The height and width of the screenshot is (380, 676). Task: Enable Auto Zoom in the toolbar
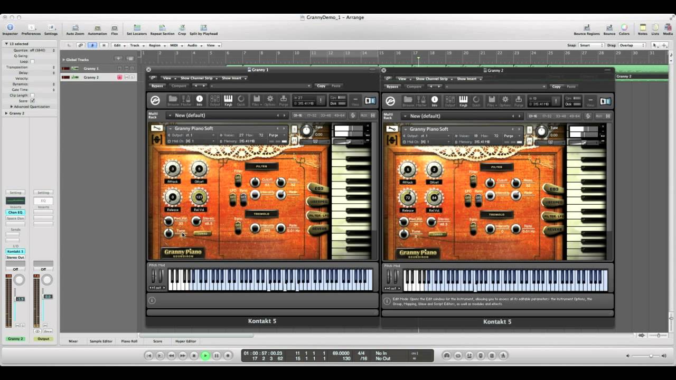(x=75, y=30)
